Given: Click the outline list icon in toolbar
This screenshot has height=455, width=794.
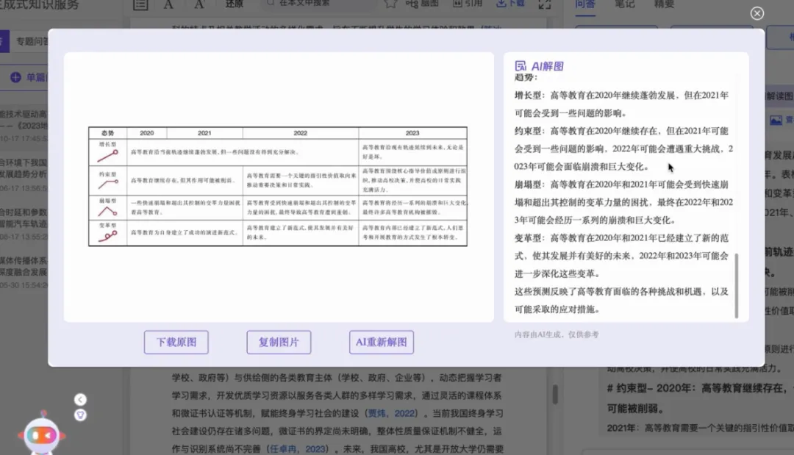Looking at the screenshot, I should click(140, 4).
